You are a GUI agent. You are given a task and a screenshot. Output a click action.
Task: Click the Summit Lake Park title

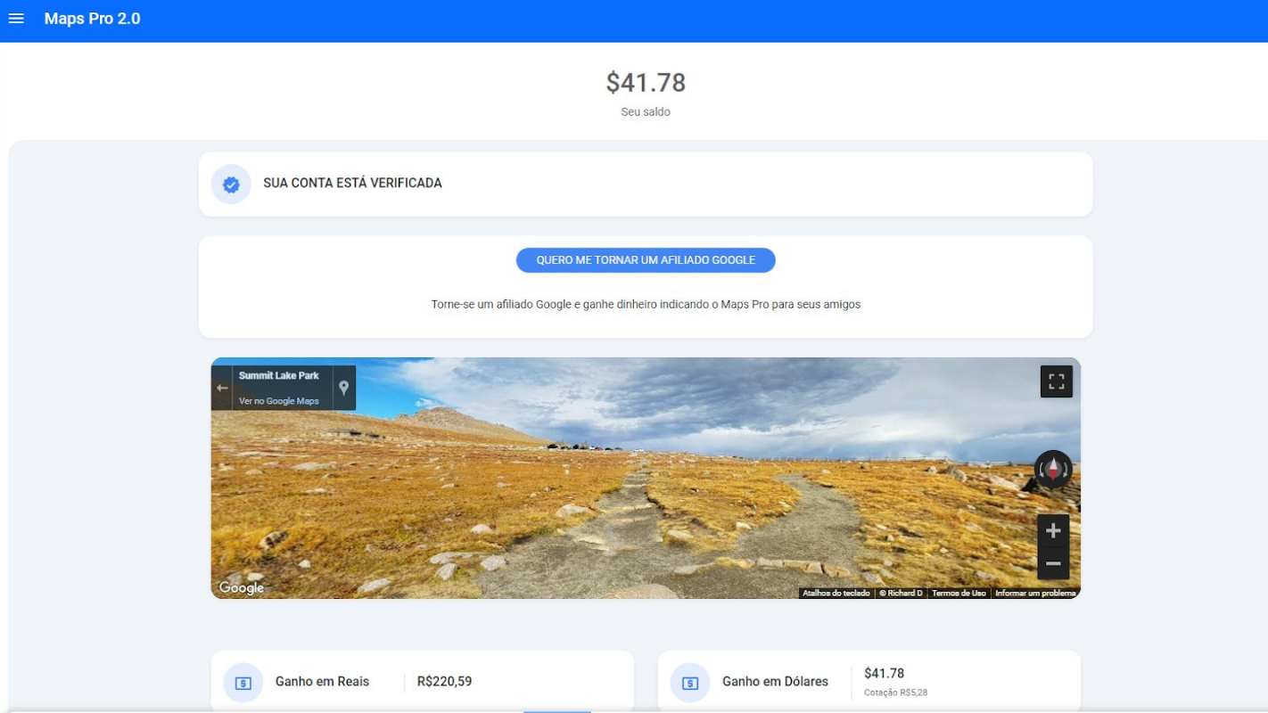coord(278,376)
